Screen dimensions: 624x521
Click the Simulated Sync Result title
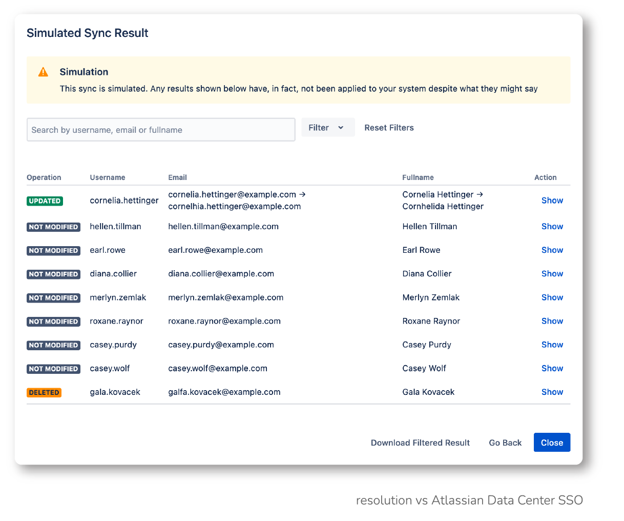click(x=87, y=33)
